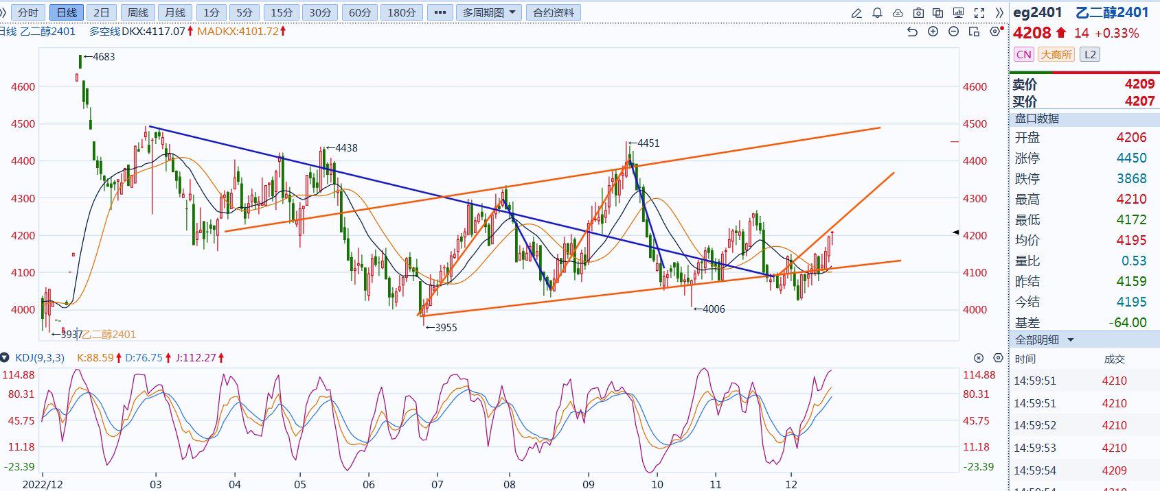Open main chart settings hexagon icon
Image resolution: width=1160 pixels, height=491 pixels.
pyautogui.click(x=994, y=32)
